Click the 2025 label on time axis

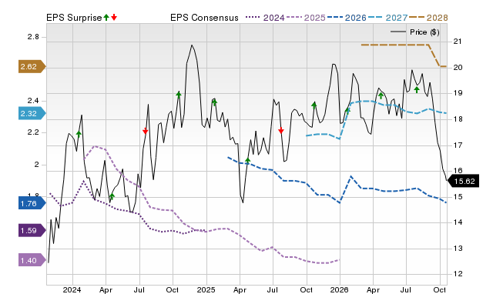(x=206, y=289)
